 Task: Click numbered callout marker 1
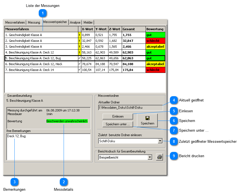[43, 13]
